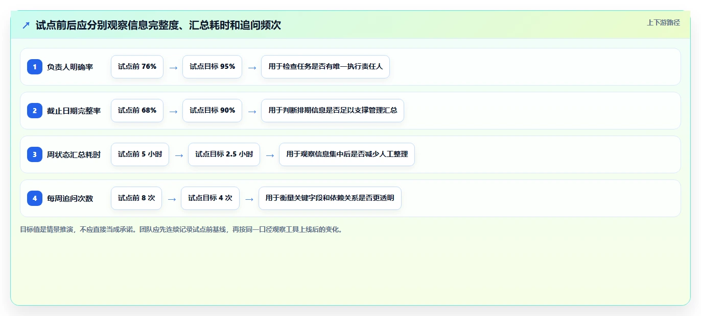Image resolution: width=701 pixels, height=316 pixels.
Task: Select the 试点前 68% chip
Action: click(x=137, y=111)
